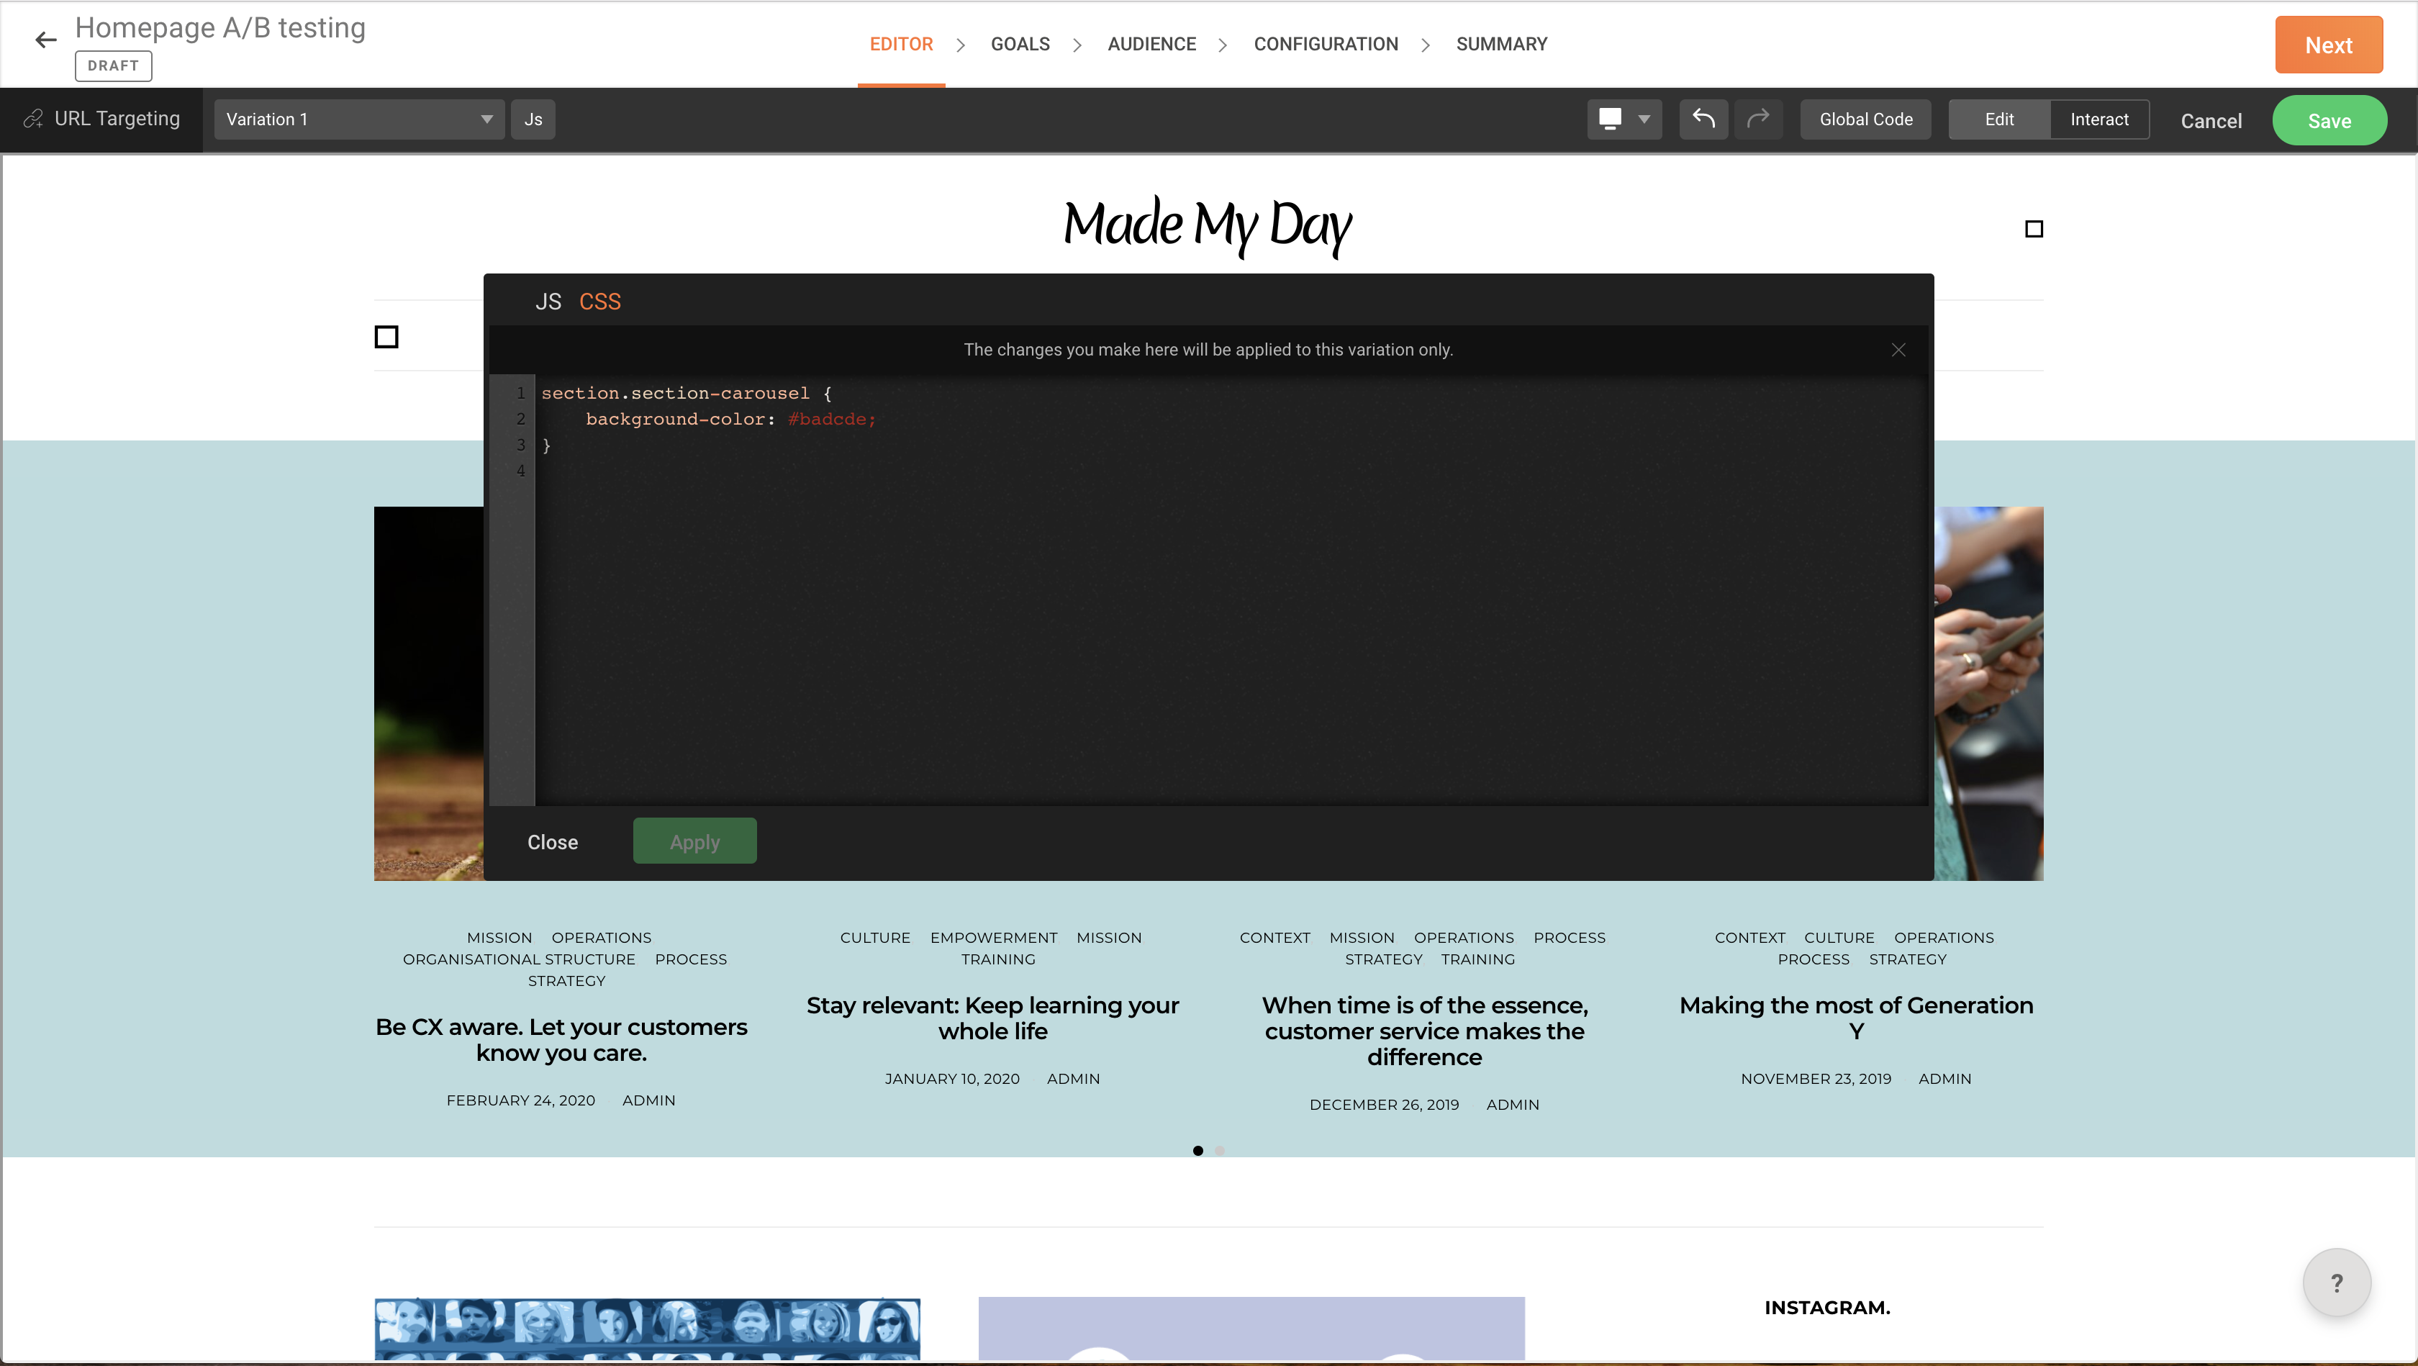The height and width of the screenshot is (1366, 2418).
Task: Click the faces collage thumbnail below the carousel
Action: coord(647,1329)
